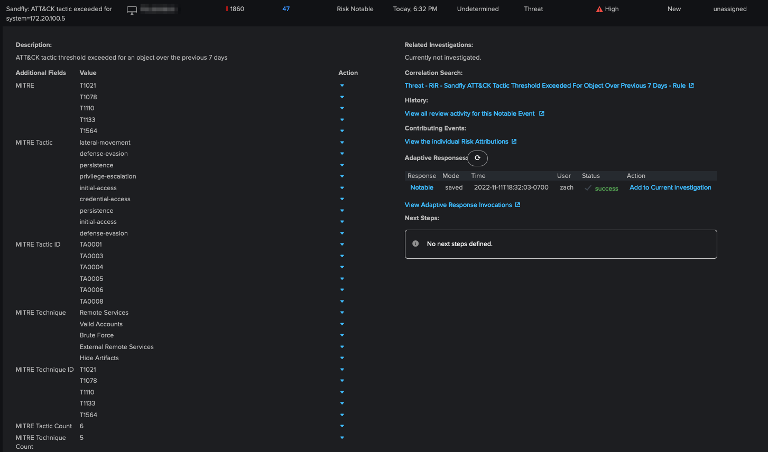The width and height of the screenshot is (768, 452).
Task: Open action dropdown for MITRE Tactic Count
Action: point(342,426)
